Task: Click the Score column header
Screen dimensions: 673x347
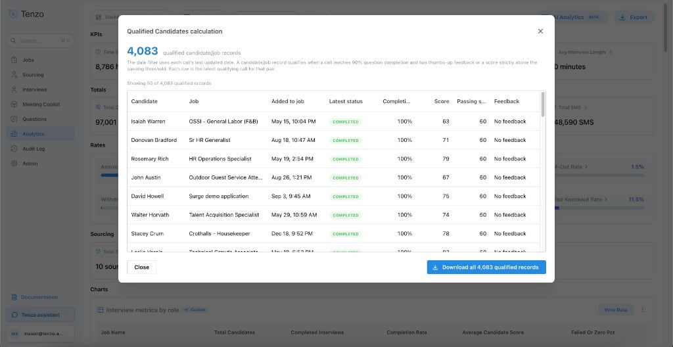Action: coord(442,101)
